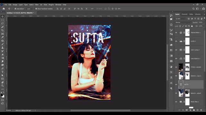The image size is (206, 115).
Task: Select the Eraser tool
Action: 3,55
